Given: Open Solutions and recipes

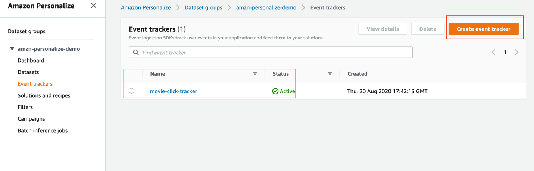Looking at the screenshot, I should click(44, 96).
